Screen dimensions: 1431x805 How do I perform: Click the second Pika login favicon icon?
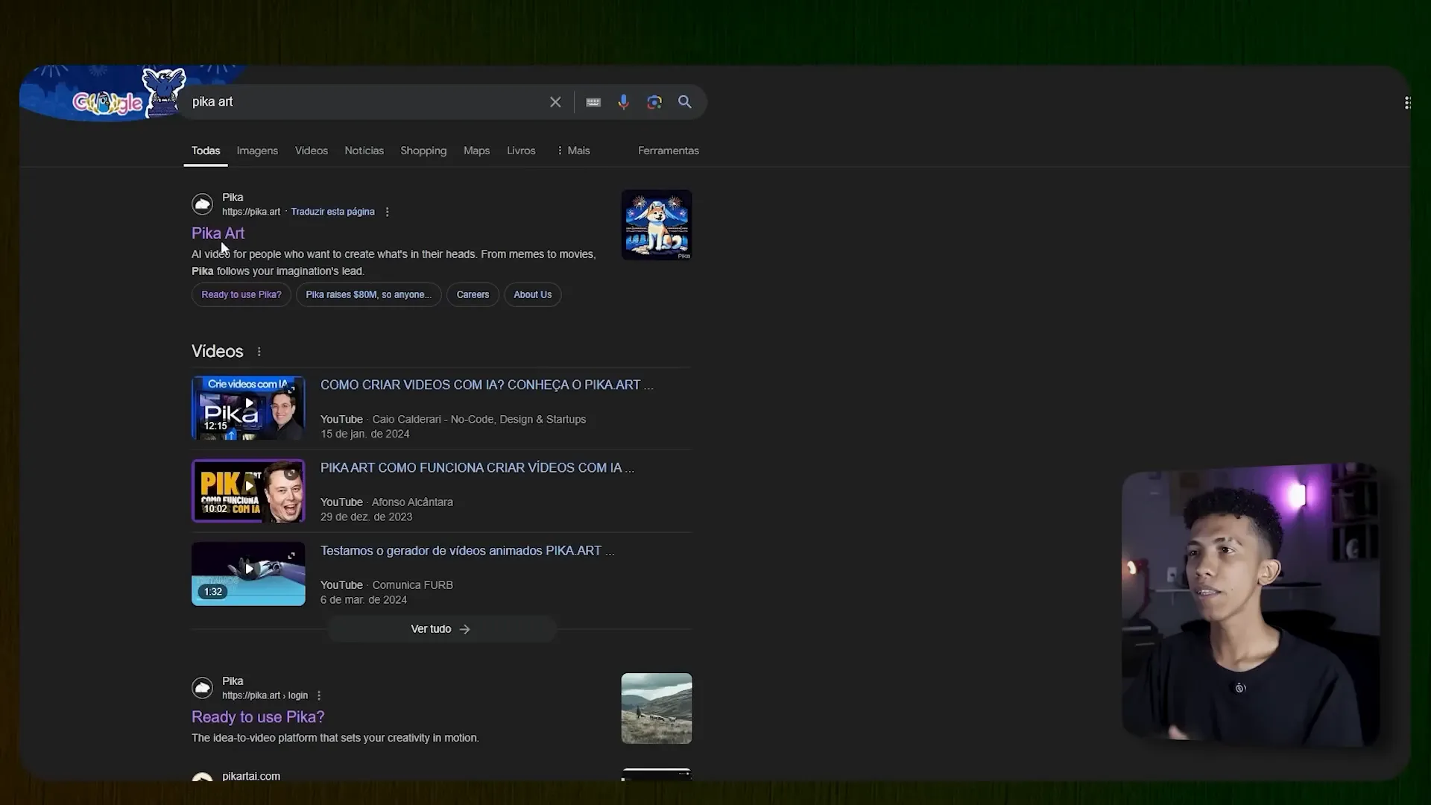[x=201, y=687]
